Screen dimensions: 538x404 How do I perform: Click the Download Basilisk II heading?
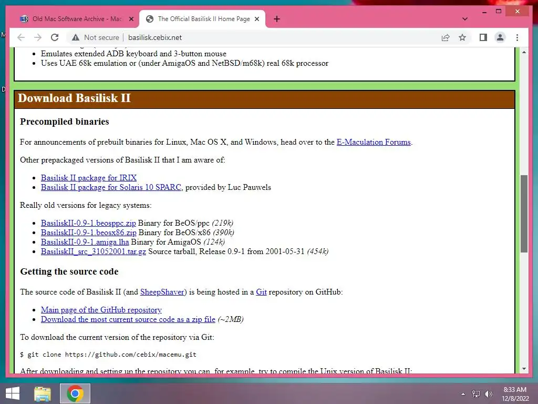74,98
